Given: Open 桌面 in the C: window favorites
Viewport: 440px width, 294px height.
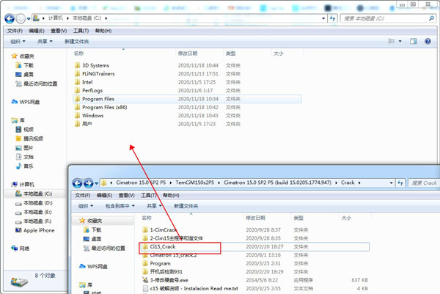Looking at the screenshot, I should 24,74.
